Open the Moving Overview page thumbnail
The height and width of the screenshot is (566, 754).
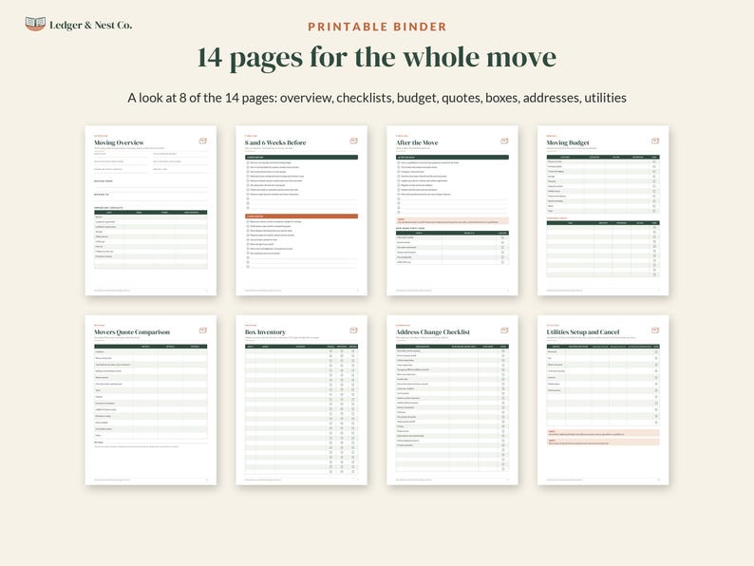(x=150, y=210)
